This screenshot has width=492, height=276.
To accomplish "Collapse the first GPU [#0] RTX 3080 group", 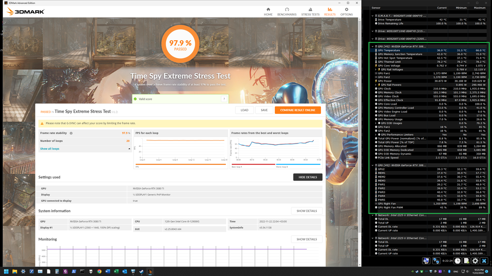I will click(373, 46).
